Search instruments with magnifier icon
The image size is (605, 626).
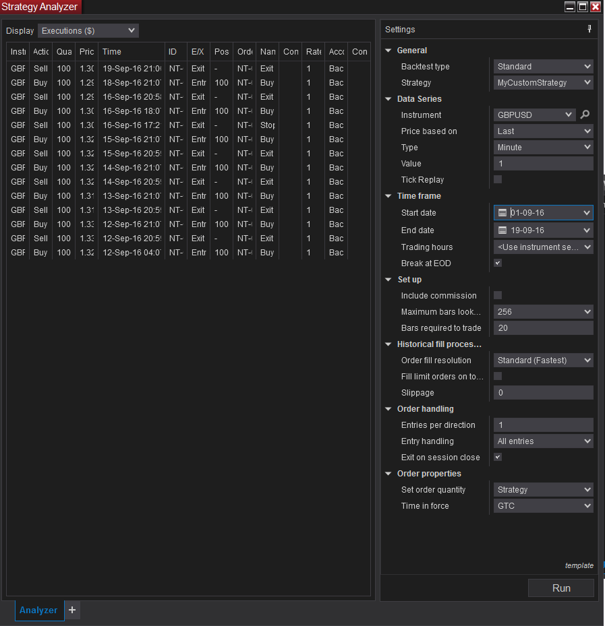[x=585, y=115]
